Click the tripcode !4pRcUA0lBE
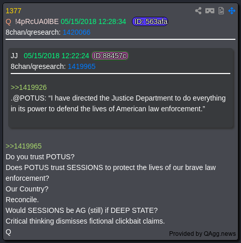 tap(37, 21)
